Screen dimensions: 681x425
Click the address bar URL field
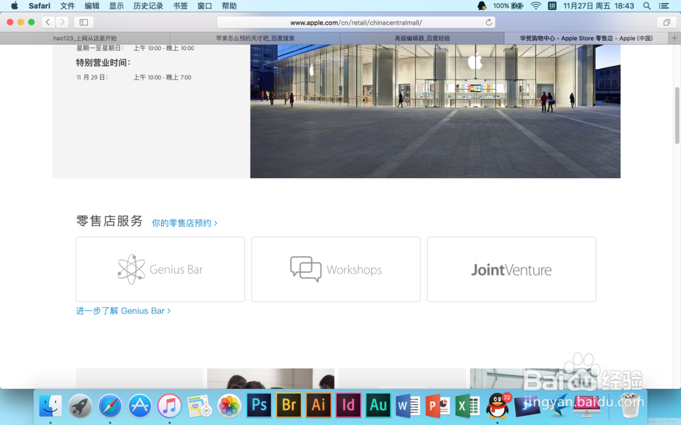coord(355,22)
